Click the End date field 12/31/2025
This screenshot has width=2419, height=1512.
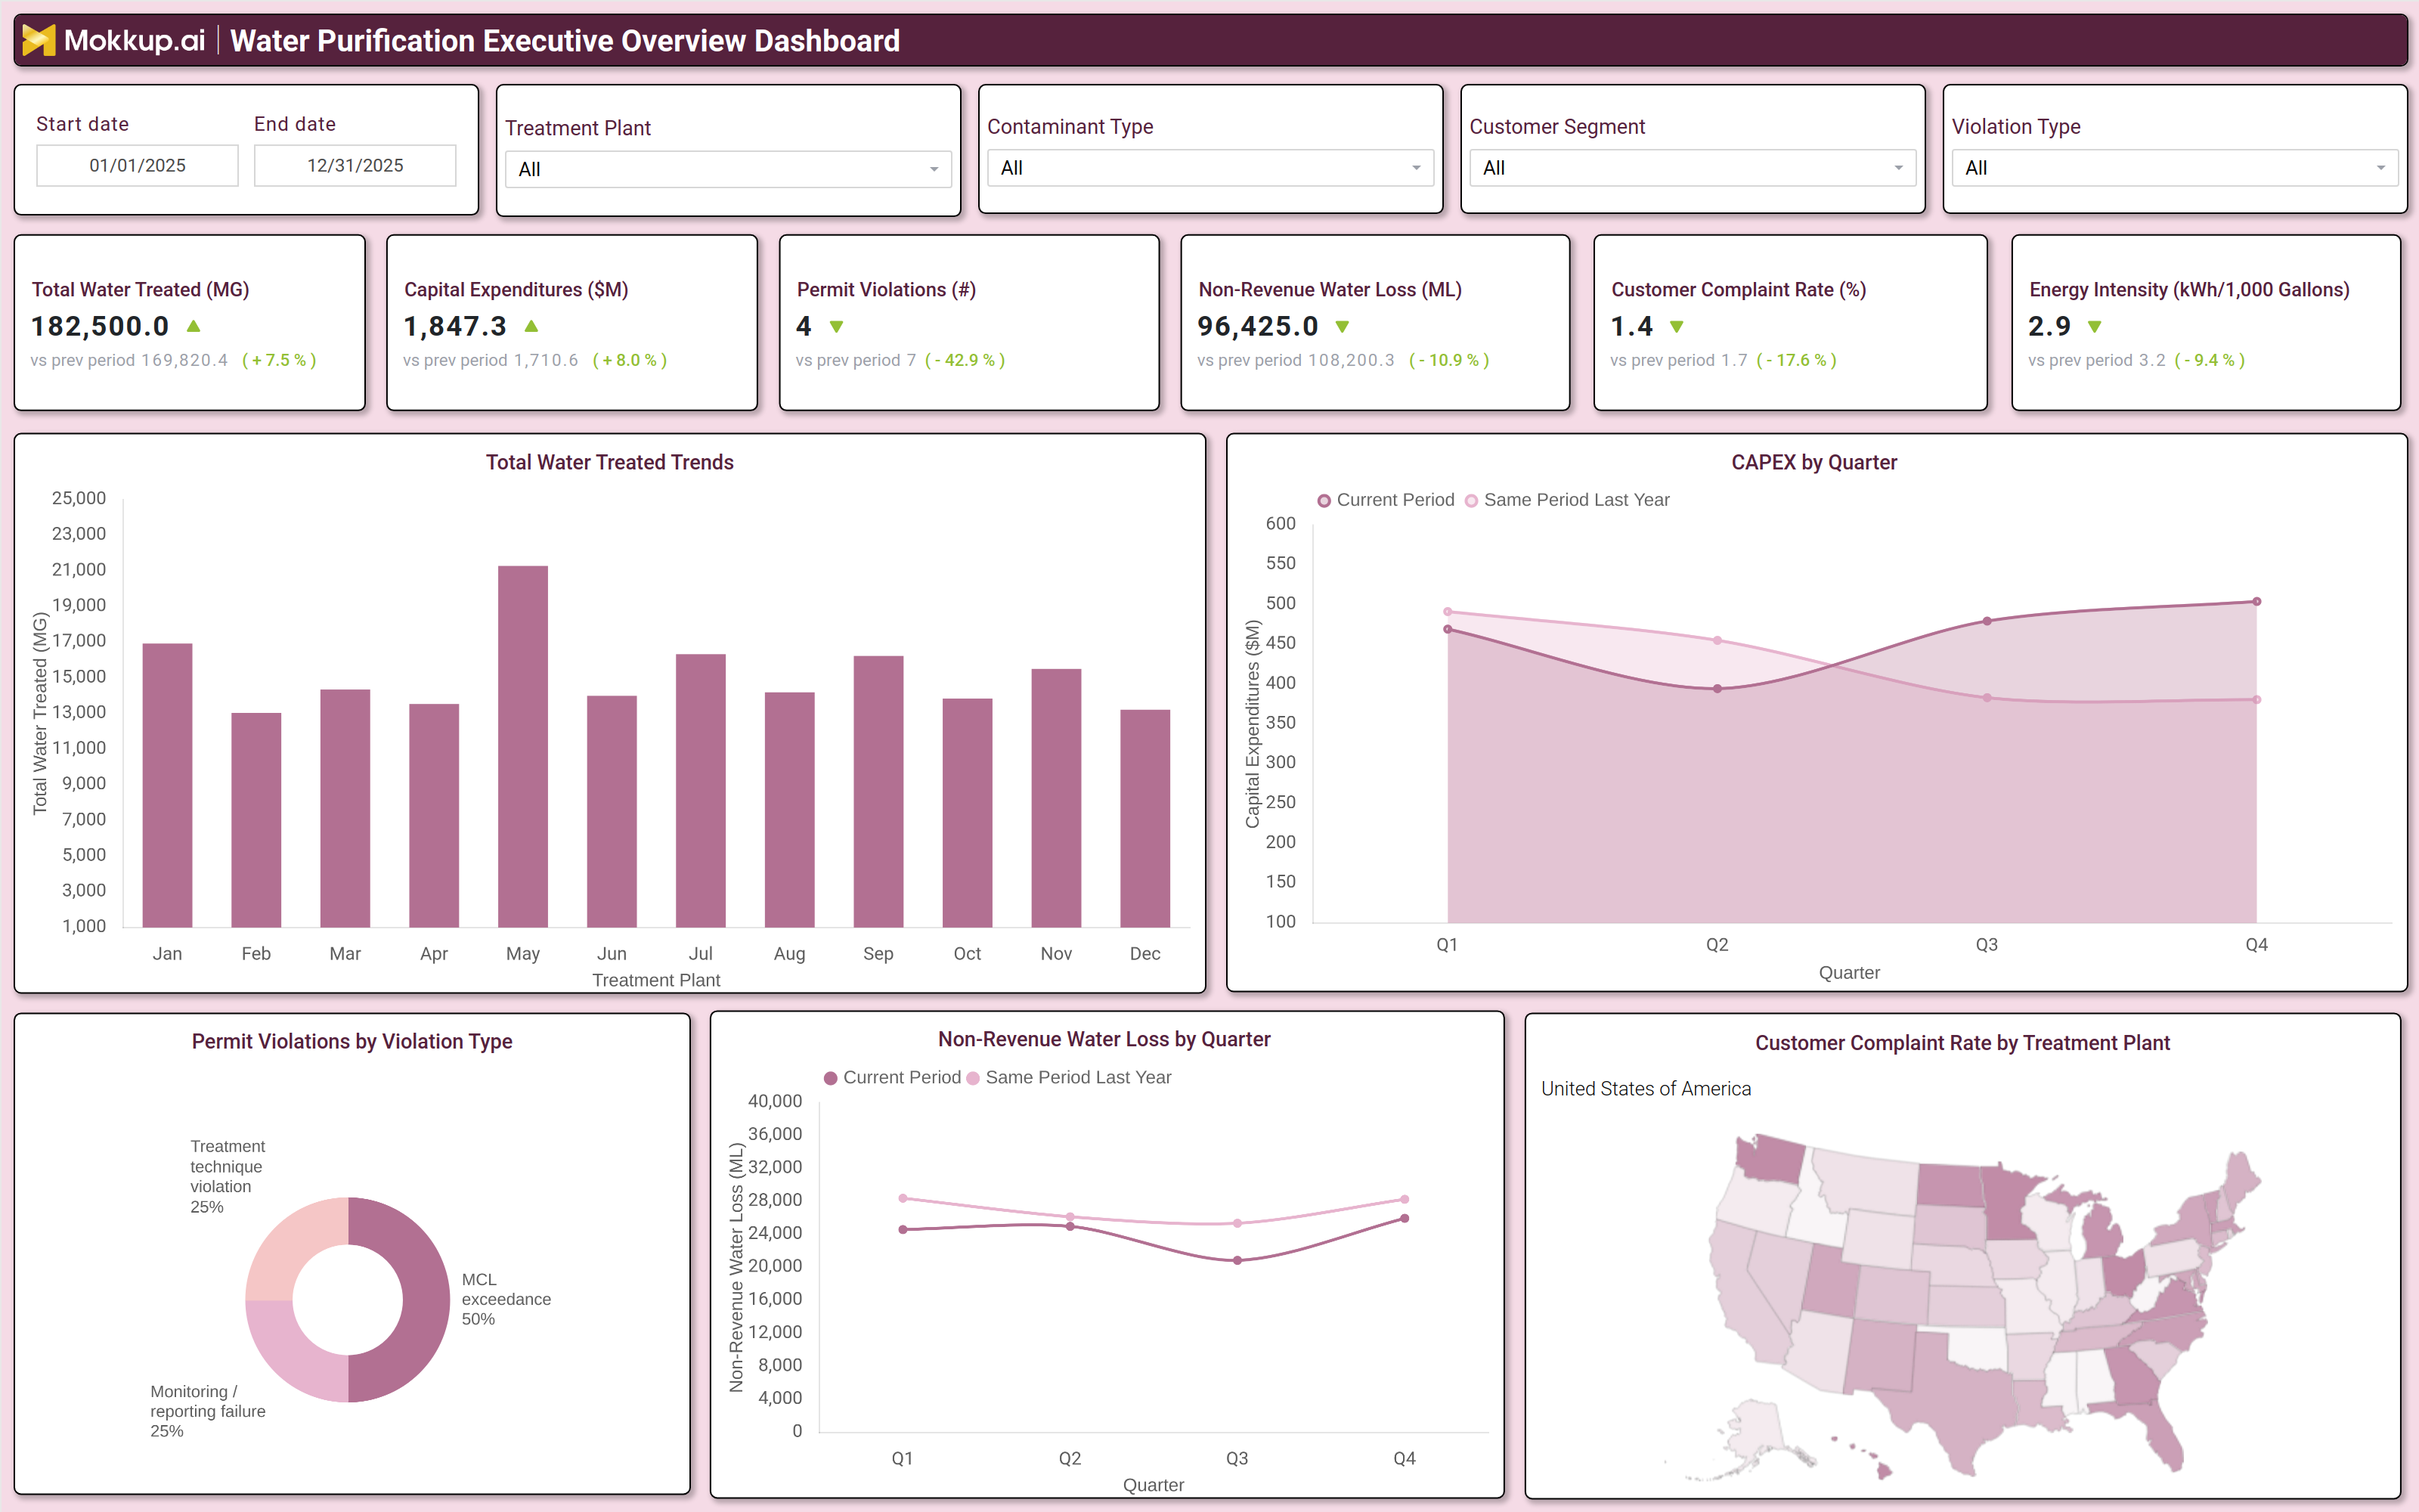tap(355, 166)
